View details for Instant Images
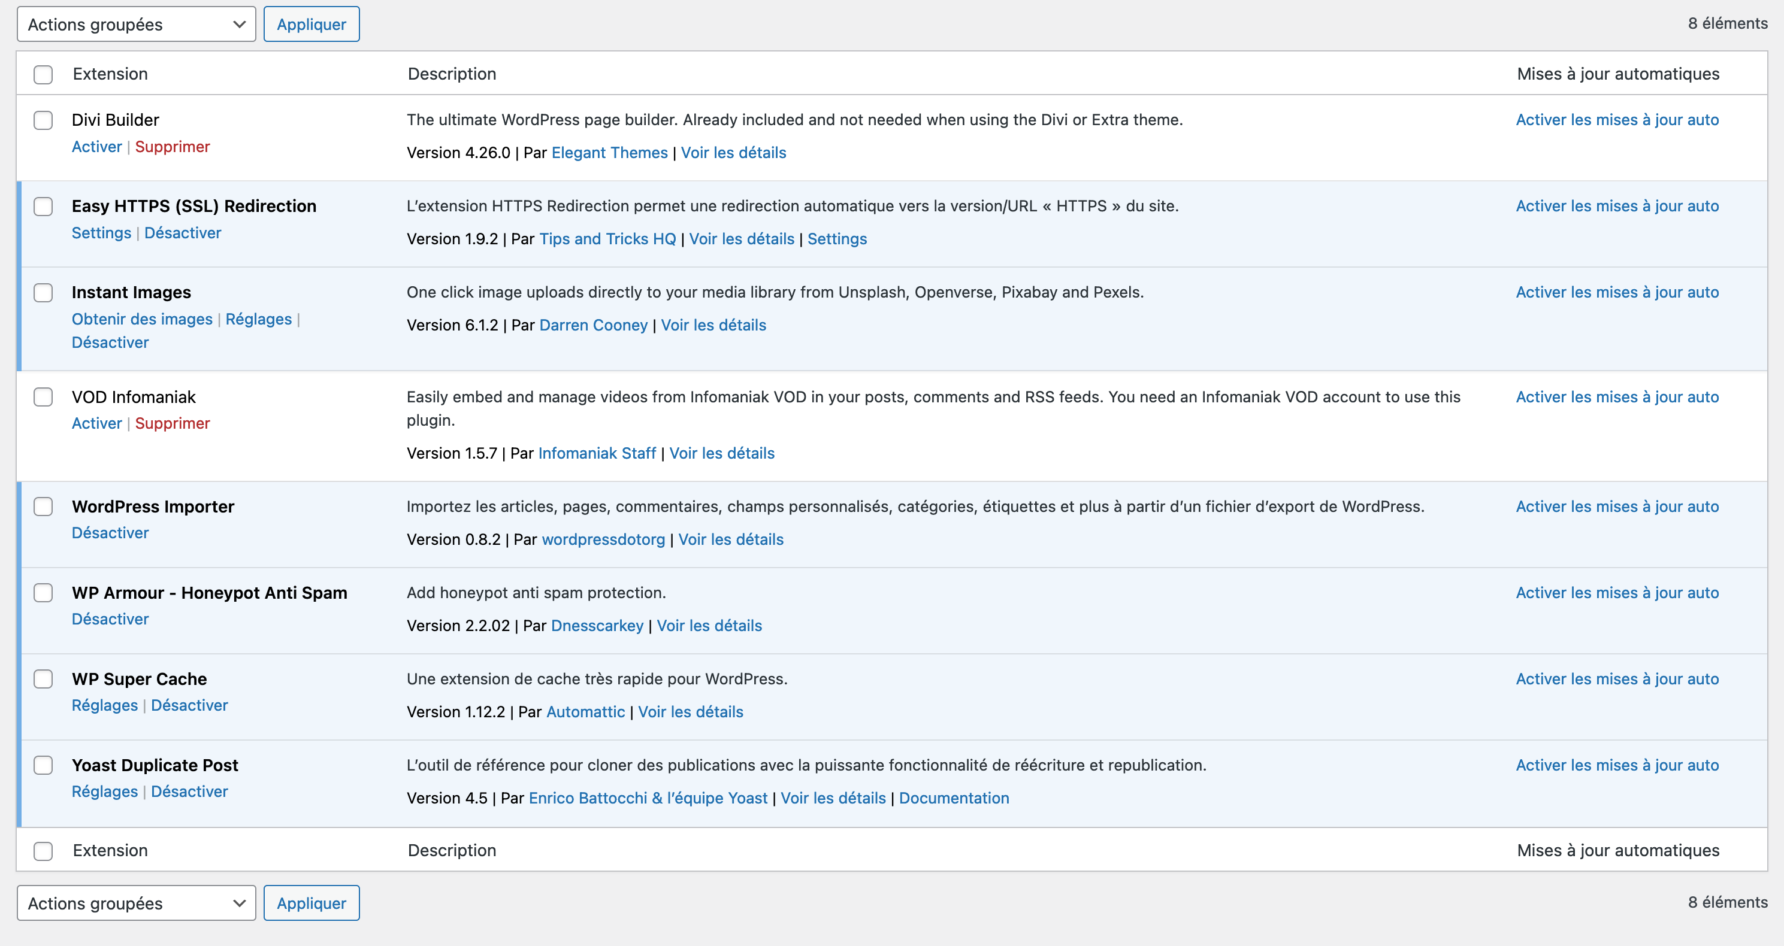 [x=713, y=325]
